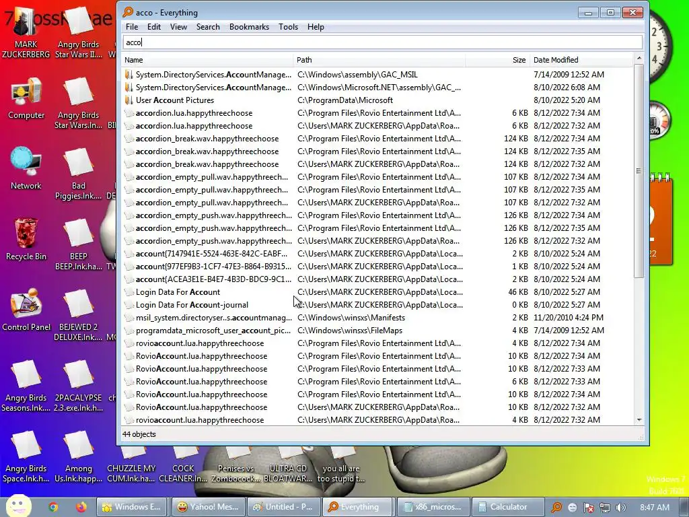This screenshot has width=689, height=517.
Task: Select the Among Us desktop shortcut
Action: (78, 457)
